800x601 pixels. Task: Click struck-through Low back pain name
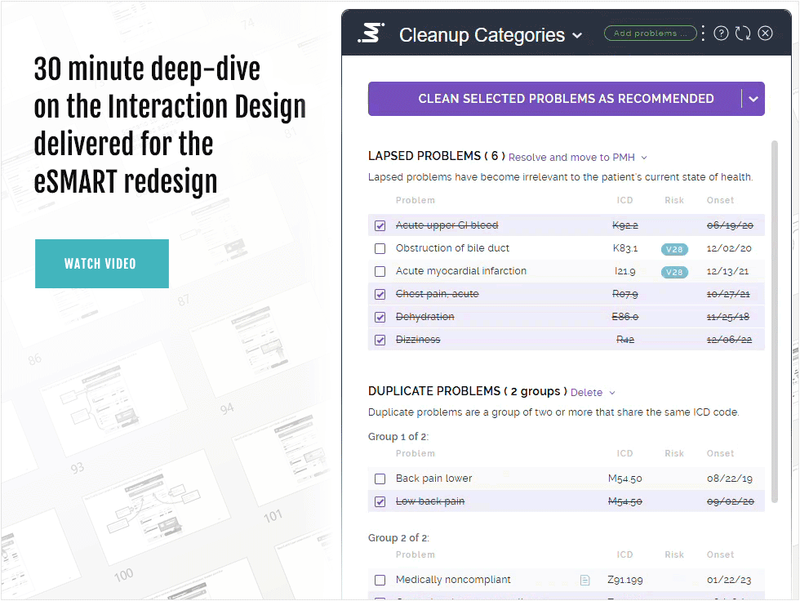tap(430, 501)
